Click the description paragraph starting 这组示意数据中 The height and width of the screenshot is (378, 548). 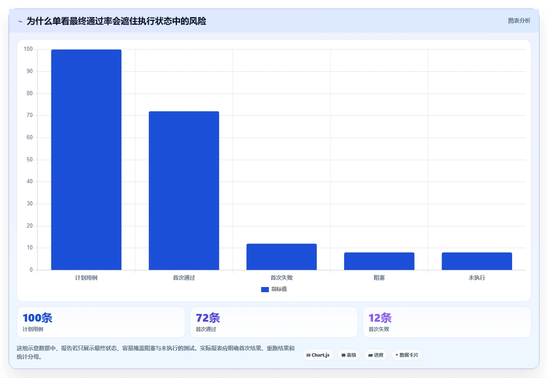(156, 352)
